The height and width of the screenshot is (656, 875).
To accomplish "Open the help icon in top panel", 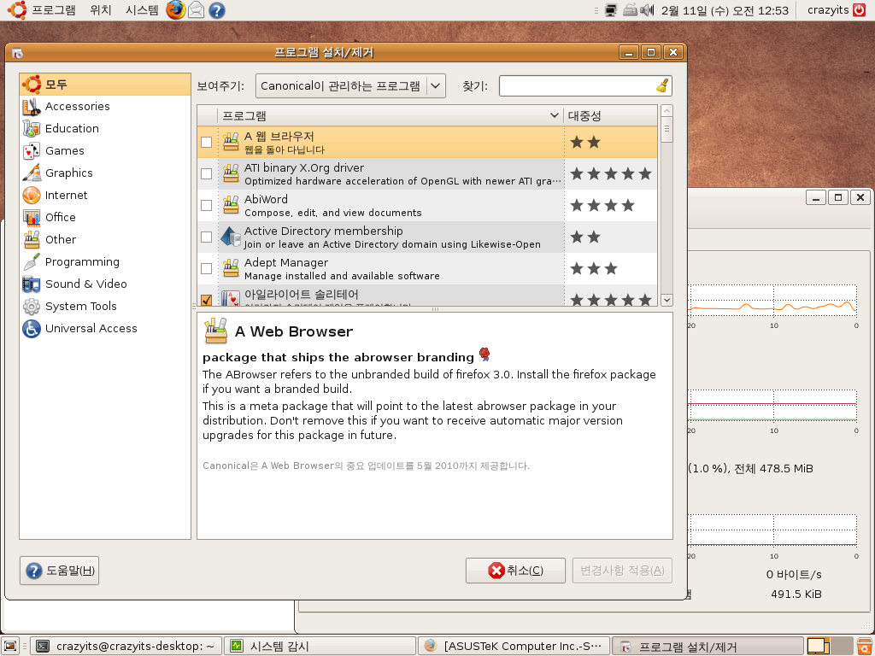I will click(x=216, y=10).
